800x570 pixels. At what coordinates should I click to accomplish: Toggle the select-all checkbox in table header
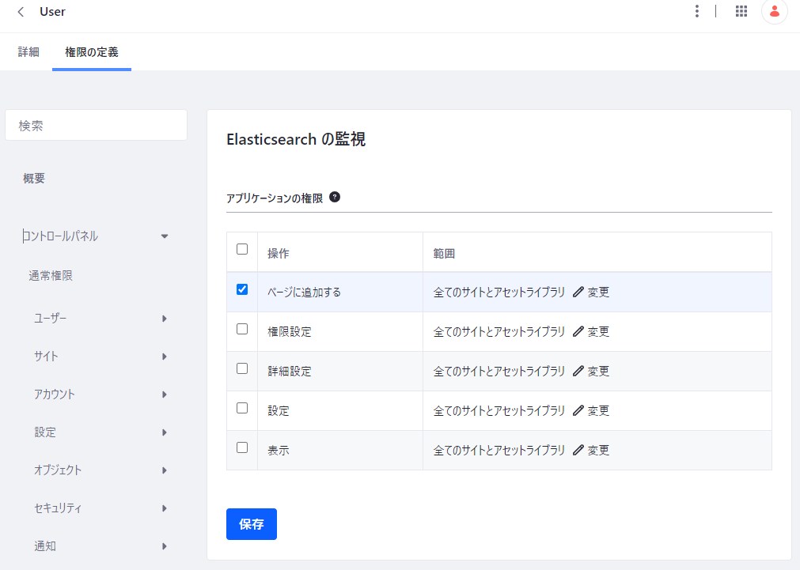tap(242, 249)
